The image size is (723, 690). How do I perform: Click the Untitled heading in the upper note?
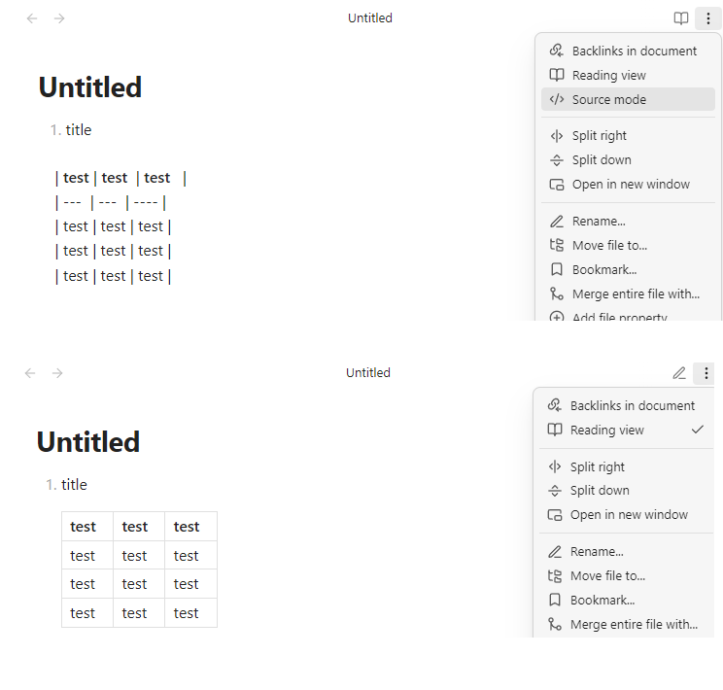click(x=90, y=87)
